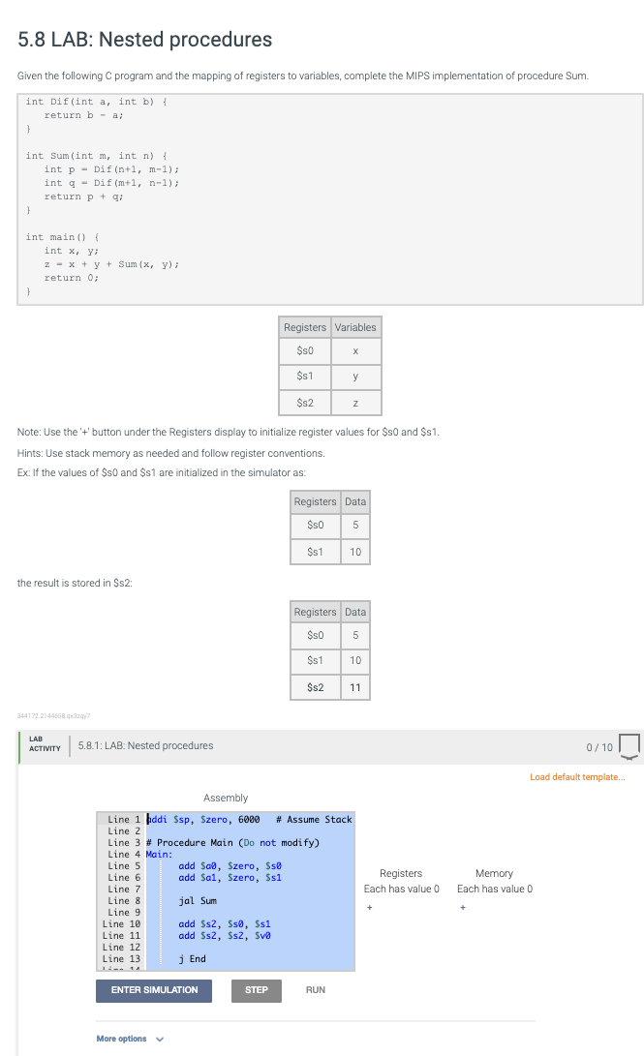Click the '# Procedure Main (Do not modify)' comment

tap(232, 842)
